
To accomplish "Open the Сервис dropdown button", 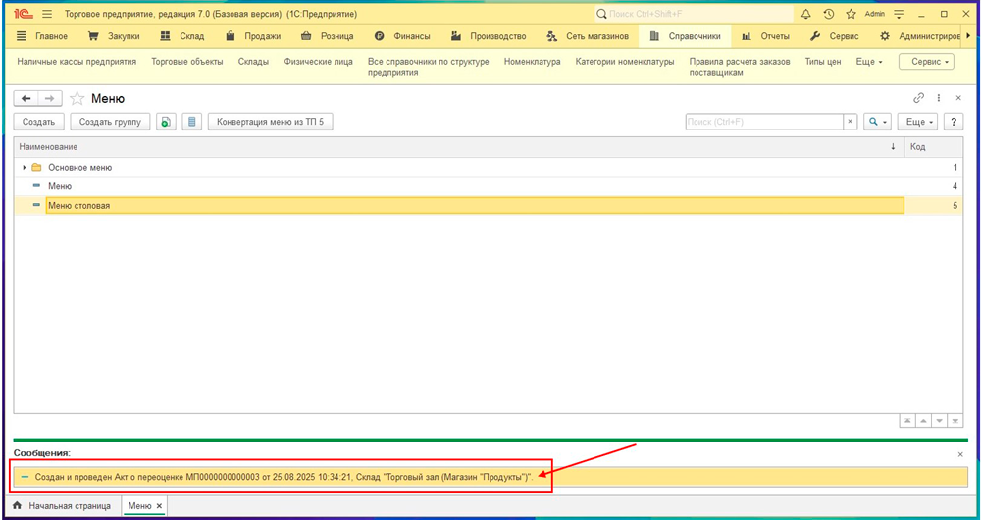I will (x=925, y=61).
